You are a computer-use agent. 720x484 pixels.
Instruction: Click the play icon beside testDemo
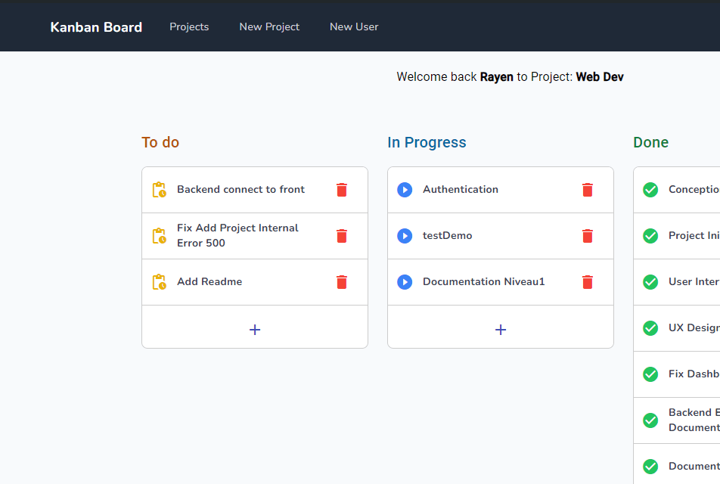point(405,235)
